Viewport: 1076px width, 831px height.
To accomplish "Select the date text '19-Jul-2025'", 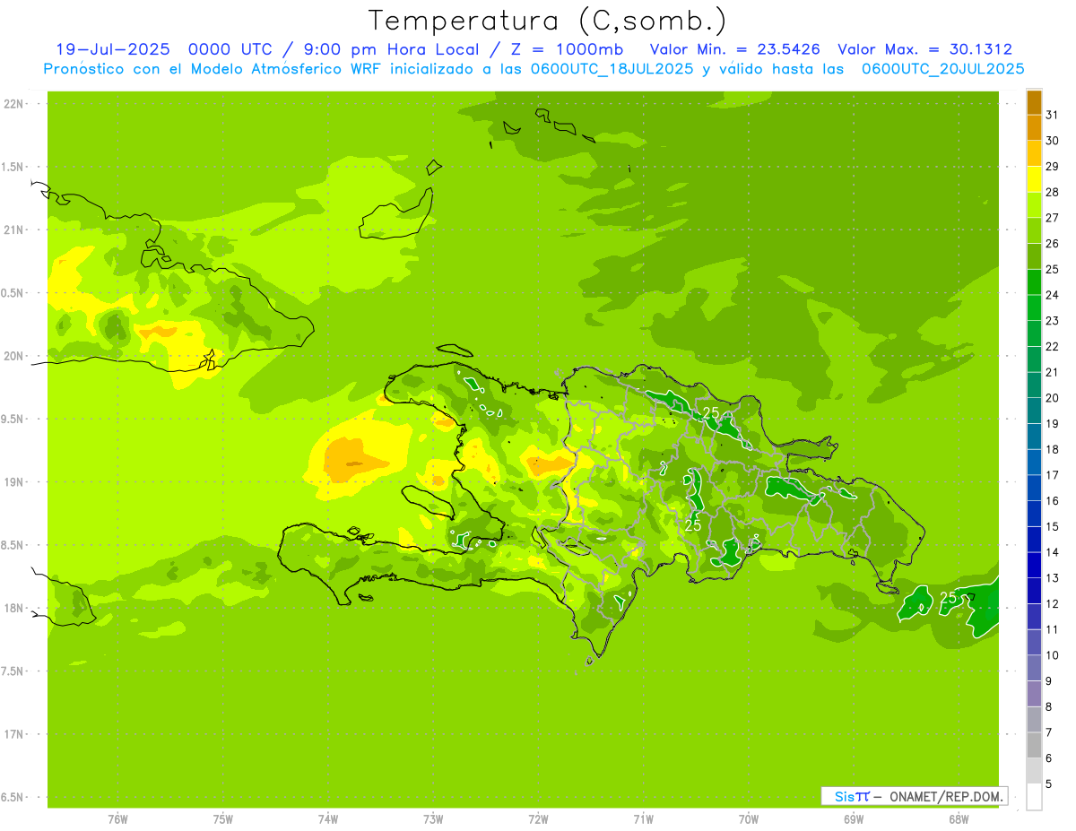I will point(113,49).
